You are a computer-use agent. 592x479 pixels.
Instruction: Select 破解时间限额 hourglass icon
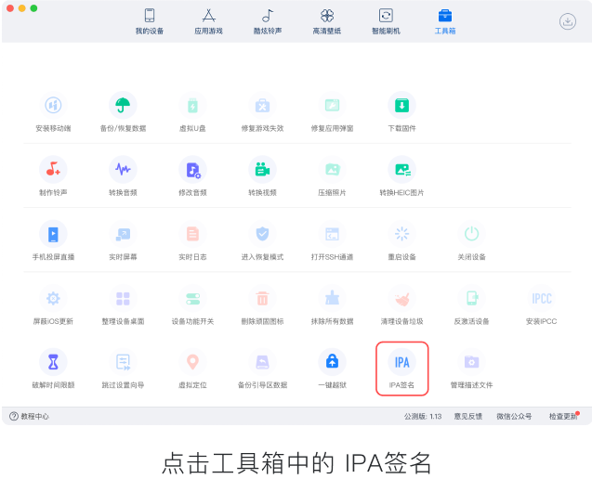53,362
